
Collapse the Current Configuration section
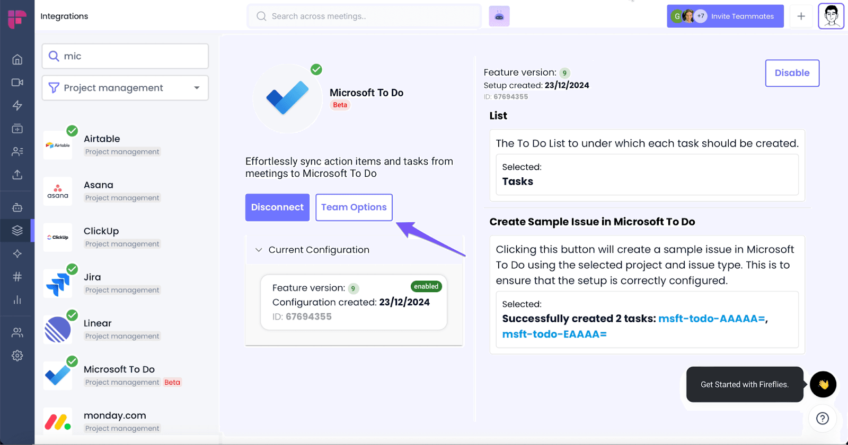[x=259, y=250]
